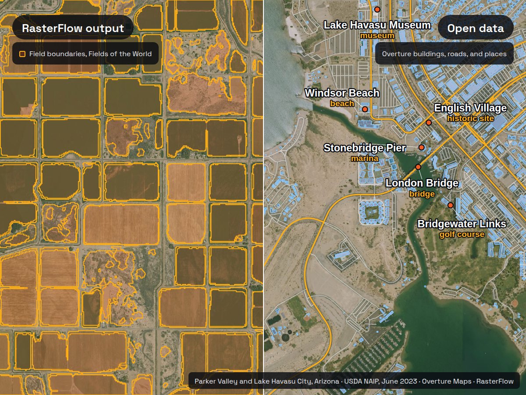
Task: Click the orange "historic site" category label
Action: (x=470, y=118)
